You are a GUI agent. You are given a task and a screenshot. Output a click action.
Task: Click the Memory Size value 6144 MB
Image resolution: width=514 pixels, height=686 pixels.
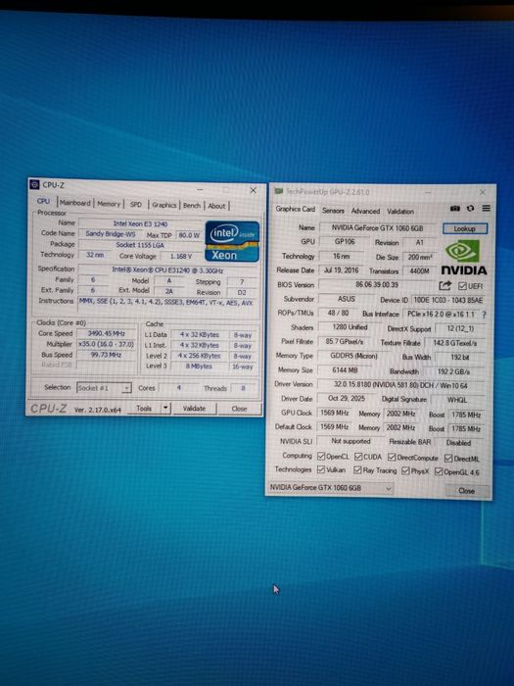pos(346,370)
